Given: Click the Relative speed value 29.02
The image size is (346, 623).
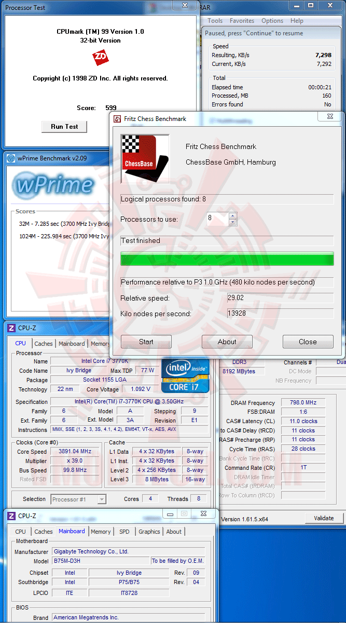Looking at the screenshot, I should (x=280, y=298).
